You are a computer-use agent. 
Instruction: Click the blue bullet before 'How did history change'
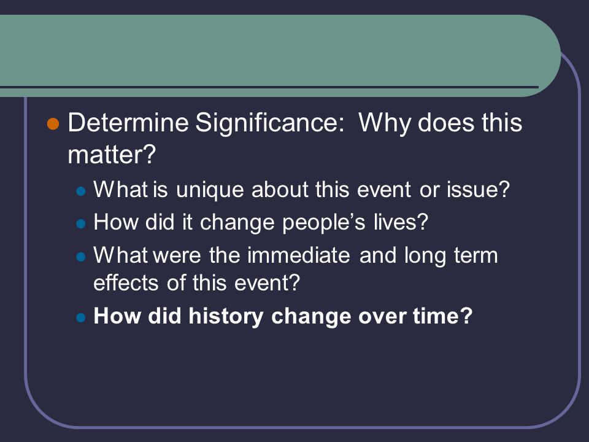click(81, 317)
